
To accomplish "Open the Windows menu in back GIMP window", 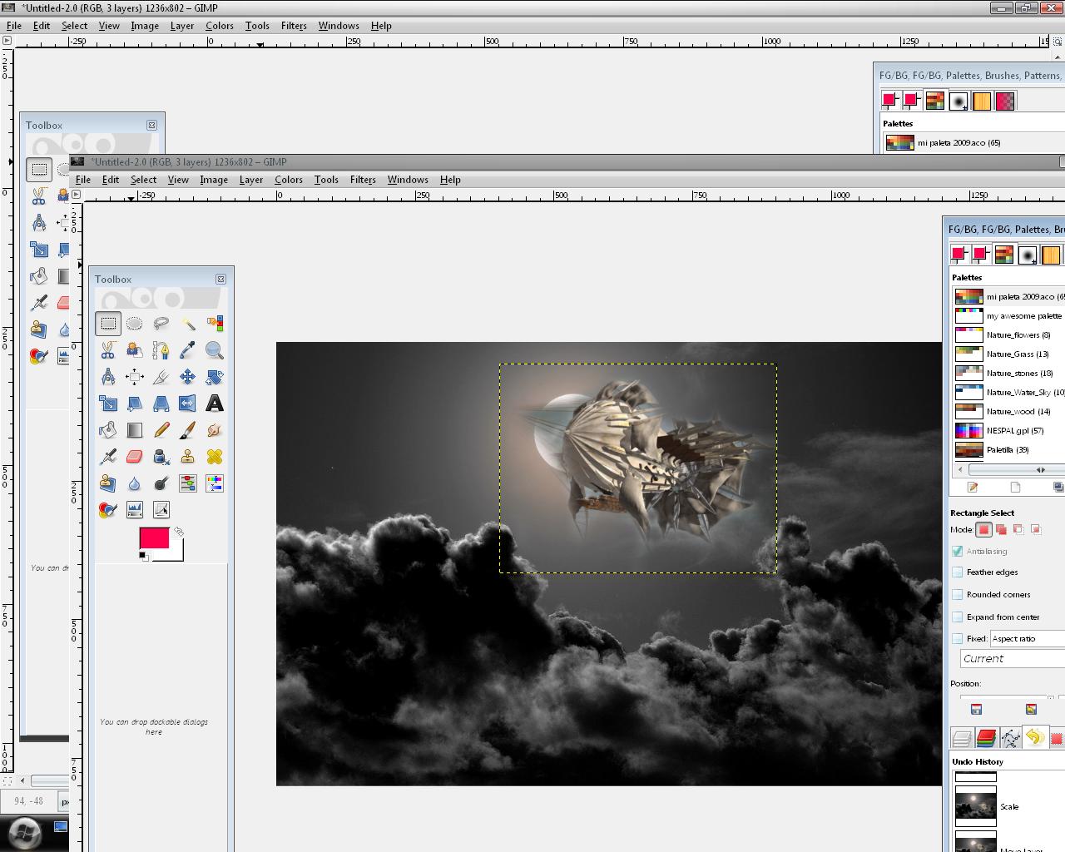I will pyautogui.click(x=339, y=26).
